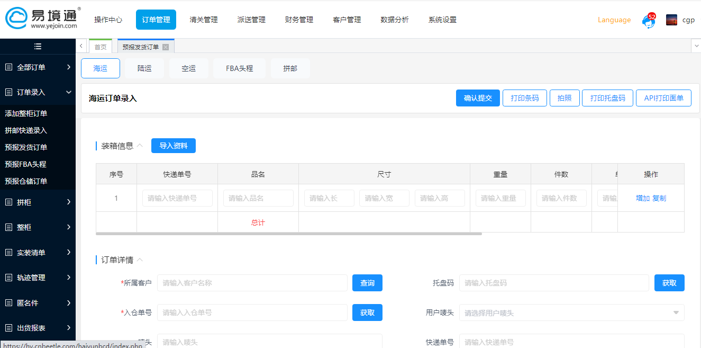Screen dimensions: 701x348
Task: Open 预报FBA头程 in the sidebar
Action: [26, 164]
